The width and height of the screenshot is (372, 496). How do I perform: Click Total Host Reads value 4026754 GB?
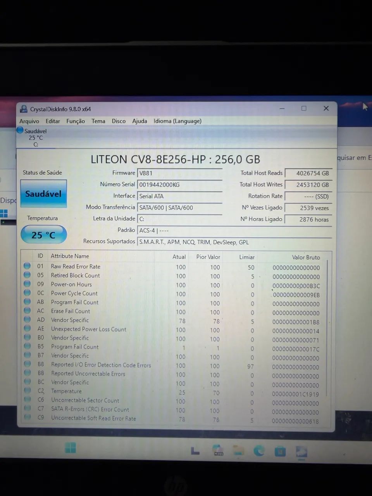pos(308,173)
